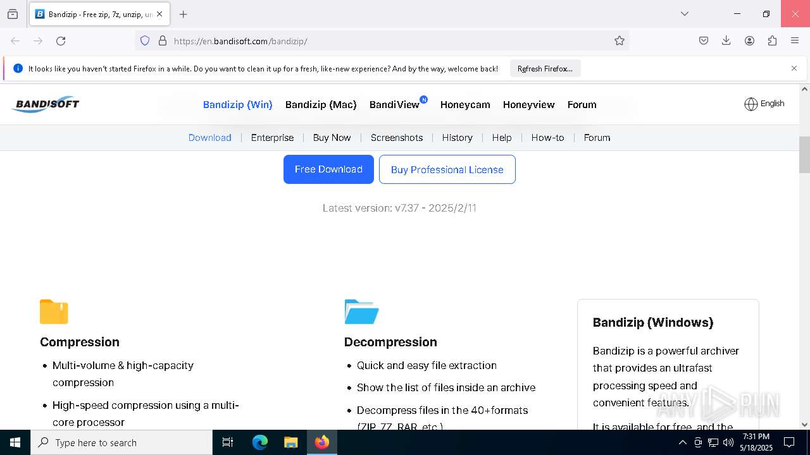Screen dimensions: 810x455
Task: Click the browser forward arrow
Action: (x=38, y=41)
